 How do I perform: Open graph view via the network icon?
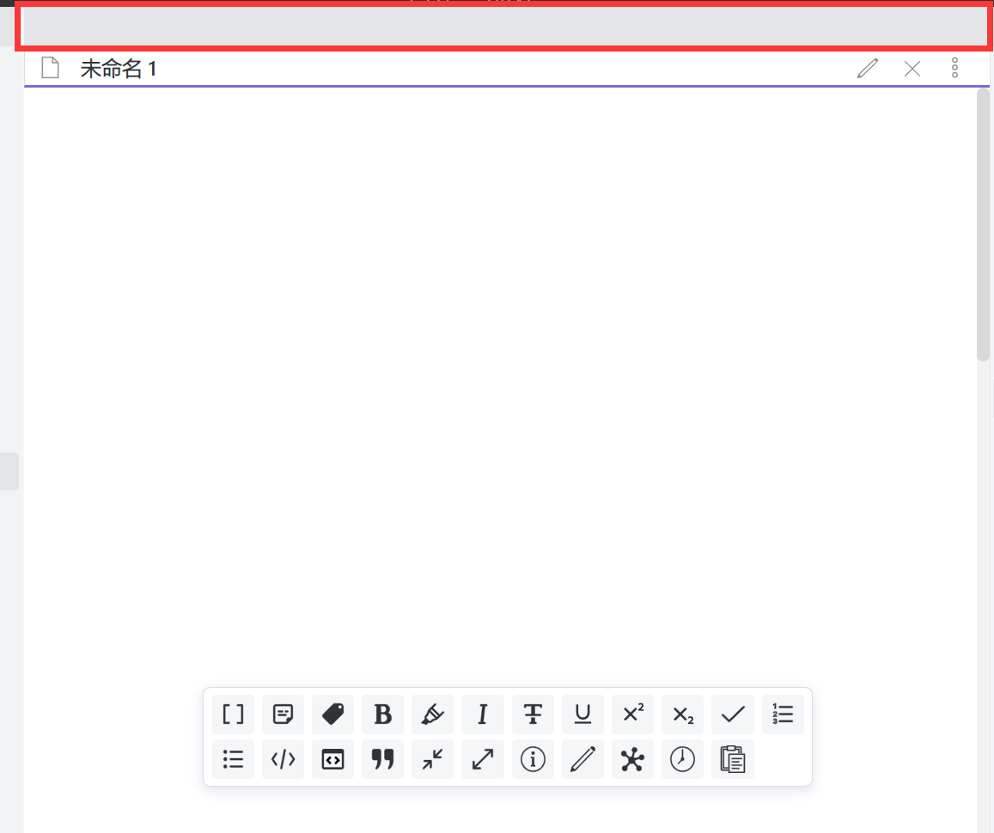pos(632,759)
